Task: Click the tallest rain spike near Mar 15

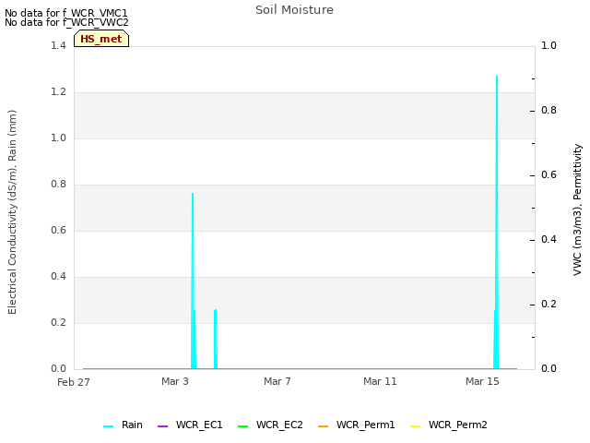Action: (497, 222)
